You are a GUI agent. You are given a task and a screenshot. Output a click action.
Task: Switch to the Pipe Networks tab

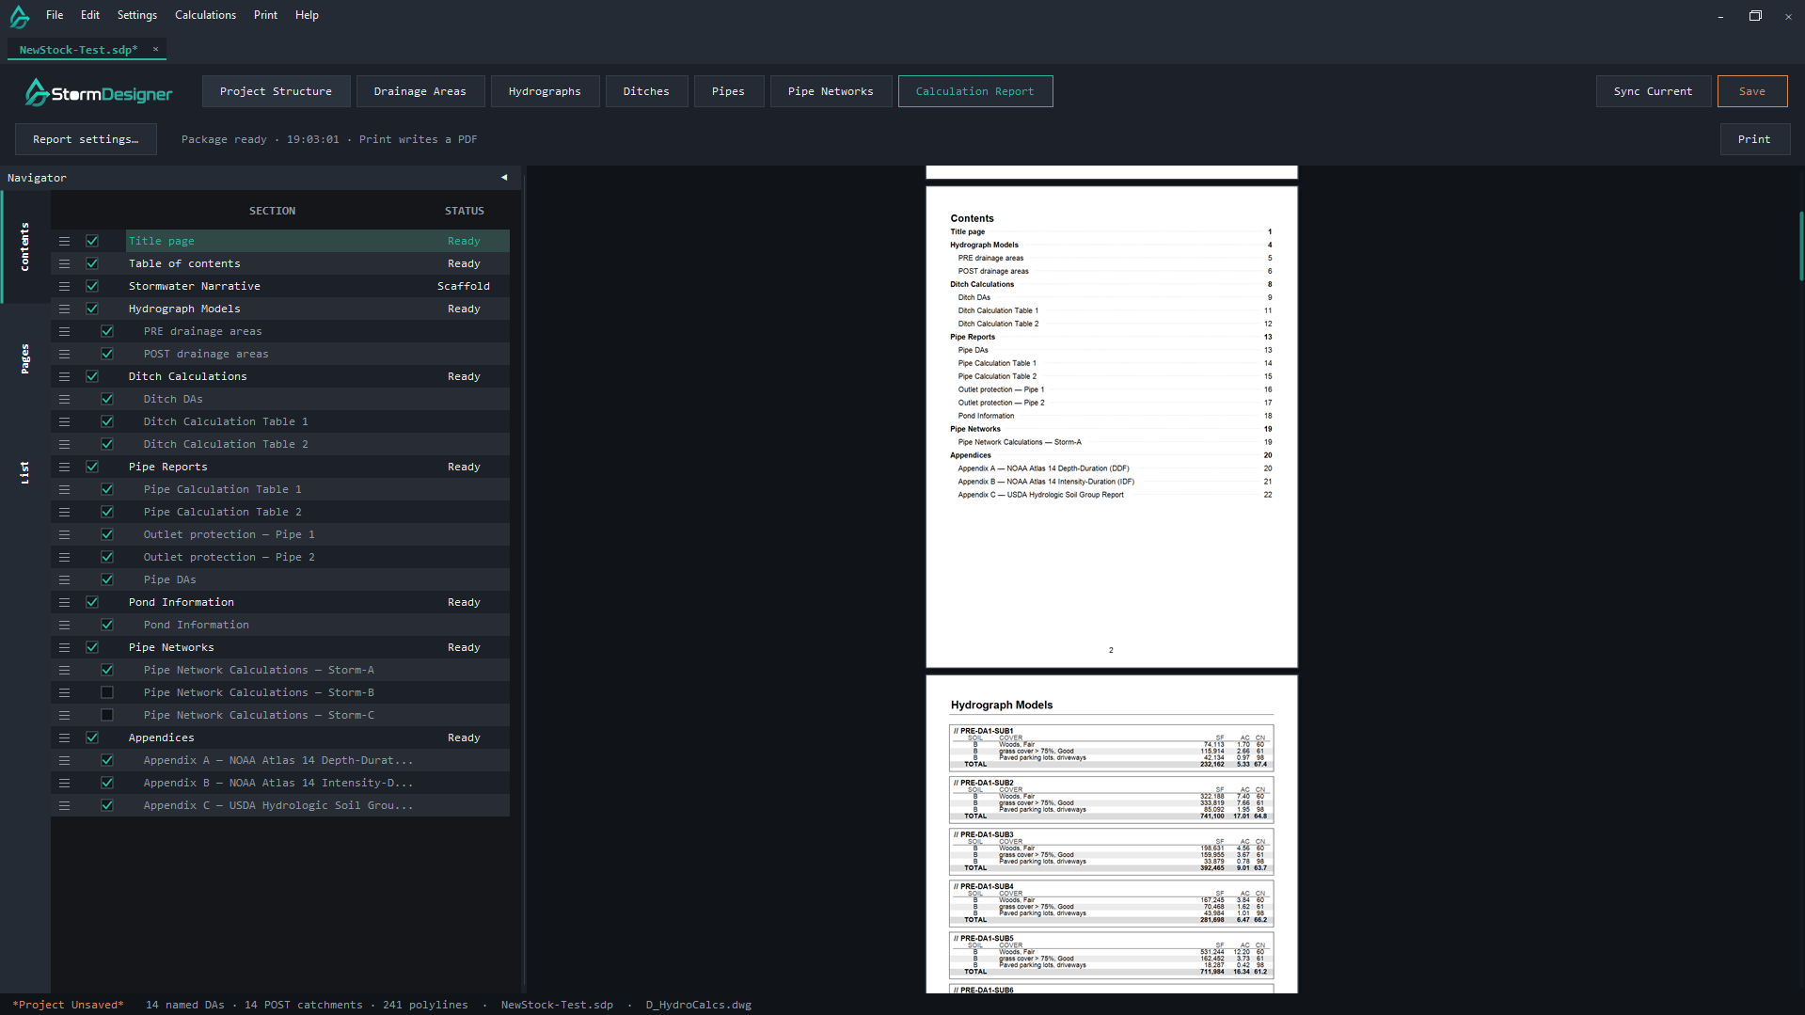pos(831,91)
